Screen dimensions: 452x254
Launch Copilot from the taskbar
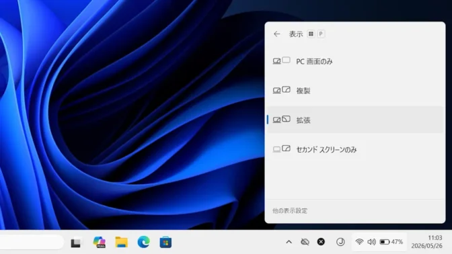click(x=99, y=242)
